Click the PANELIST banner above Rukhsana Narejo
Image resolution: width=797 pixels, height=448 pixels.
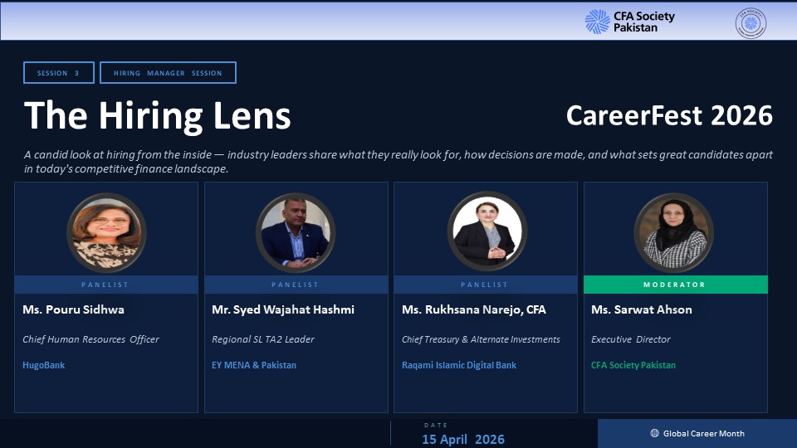click(486, 285)
